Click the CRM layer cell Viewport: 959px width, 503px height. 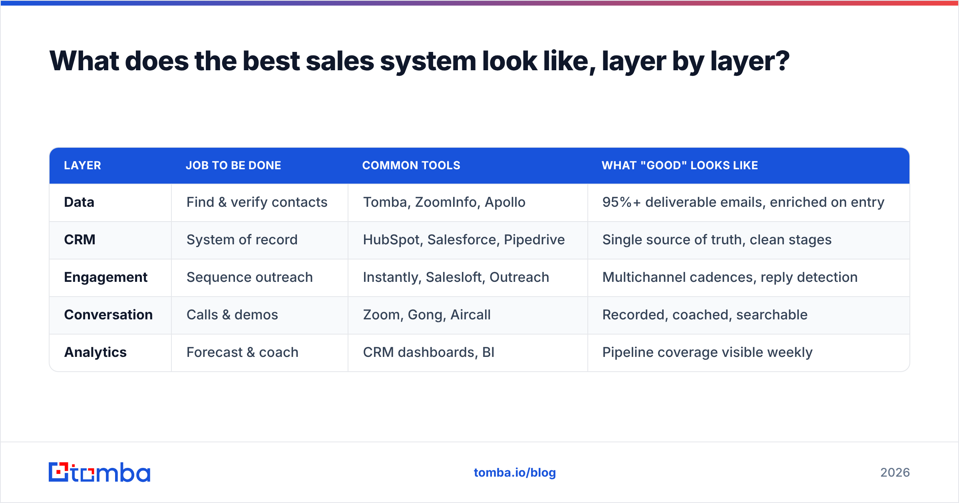pos(110,240)
